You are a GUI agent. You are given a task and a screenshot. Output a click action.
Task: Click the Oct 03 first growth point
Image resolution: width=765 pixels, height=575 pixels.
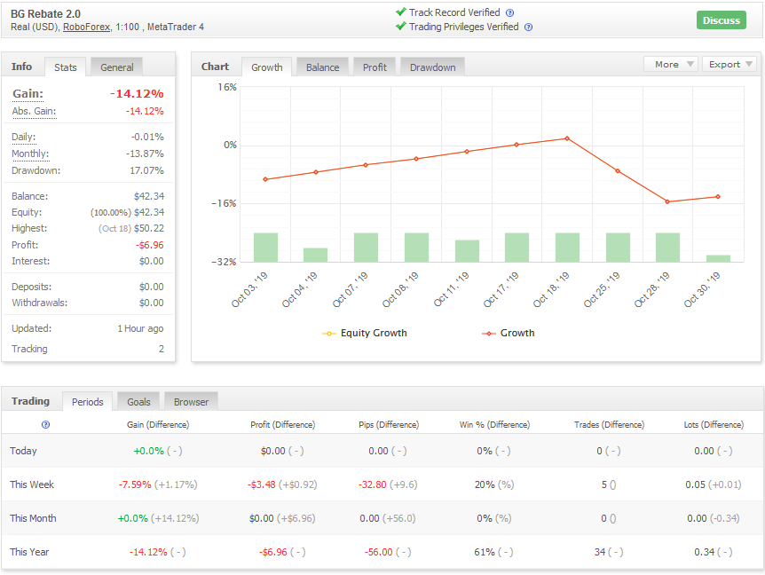(x=265, y=179)
